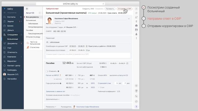Click the saby logo icon
This screenshot has width=198, height=111.
[5, 9]
